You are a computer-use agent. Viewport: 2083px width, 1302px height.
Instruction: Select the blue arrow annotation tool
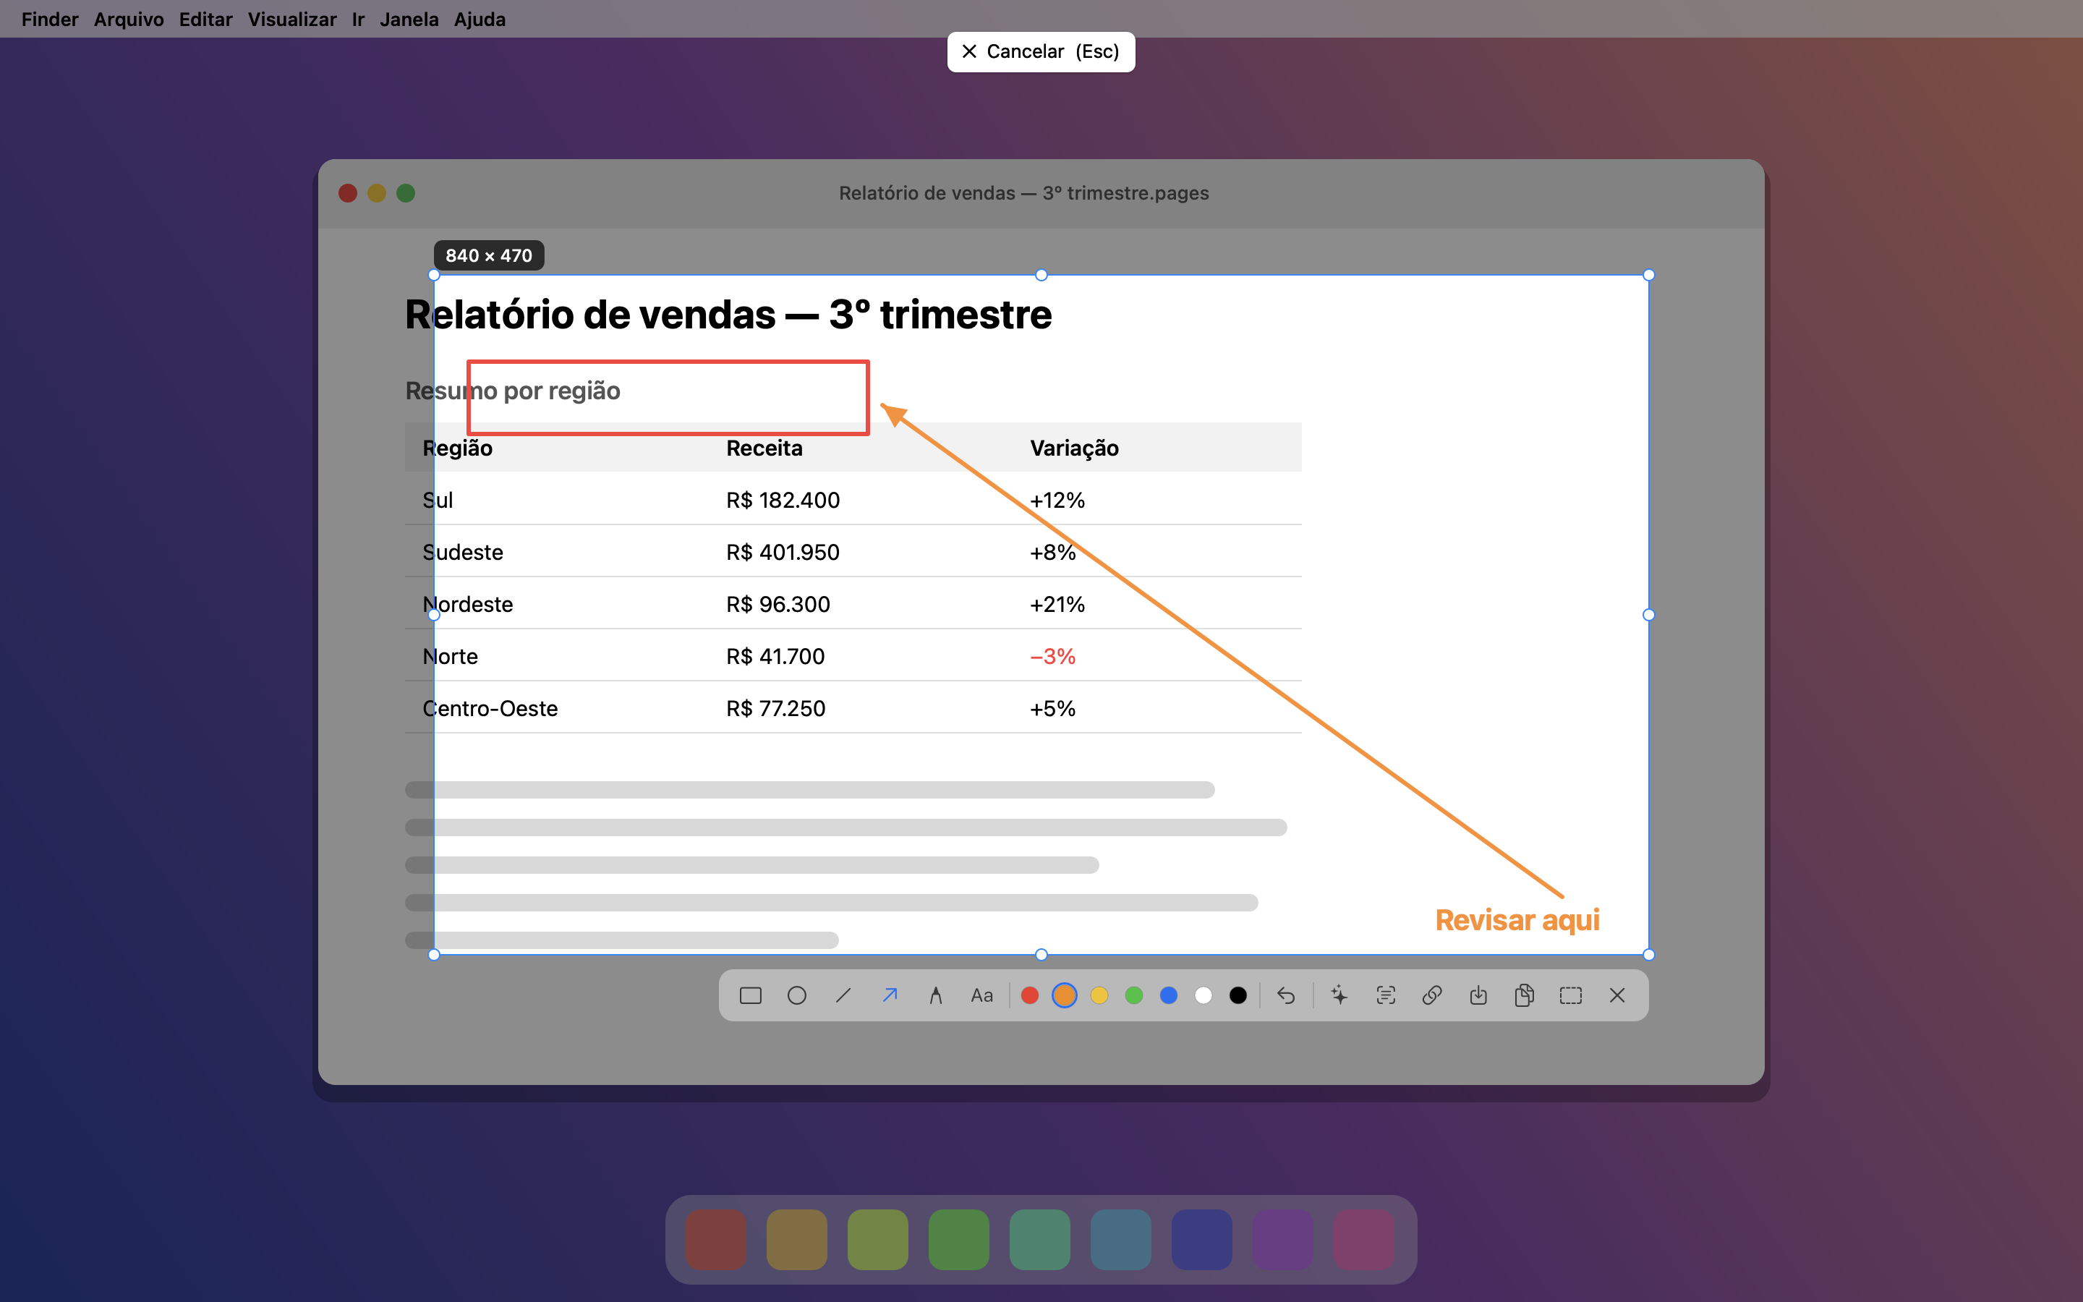(x=889, y=995)
